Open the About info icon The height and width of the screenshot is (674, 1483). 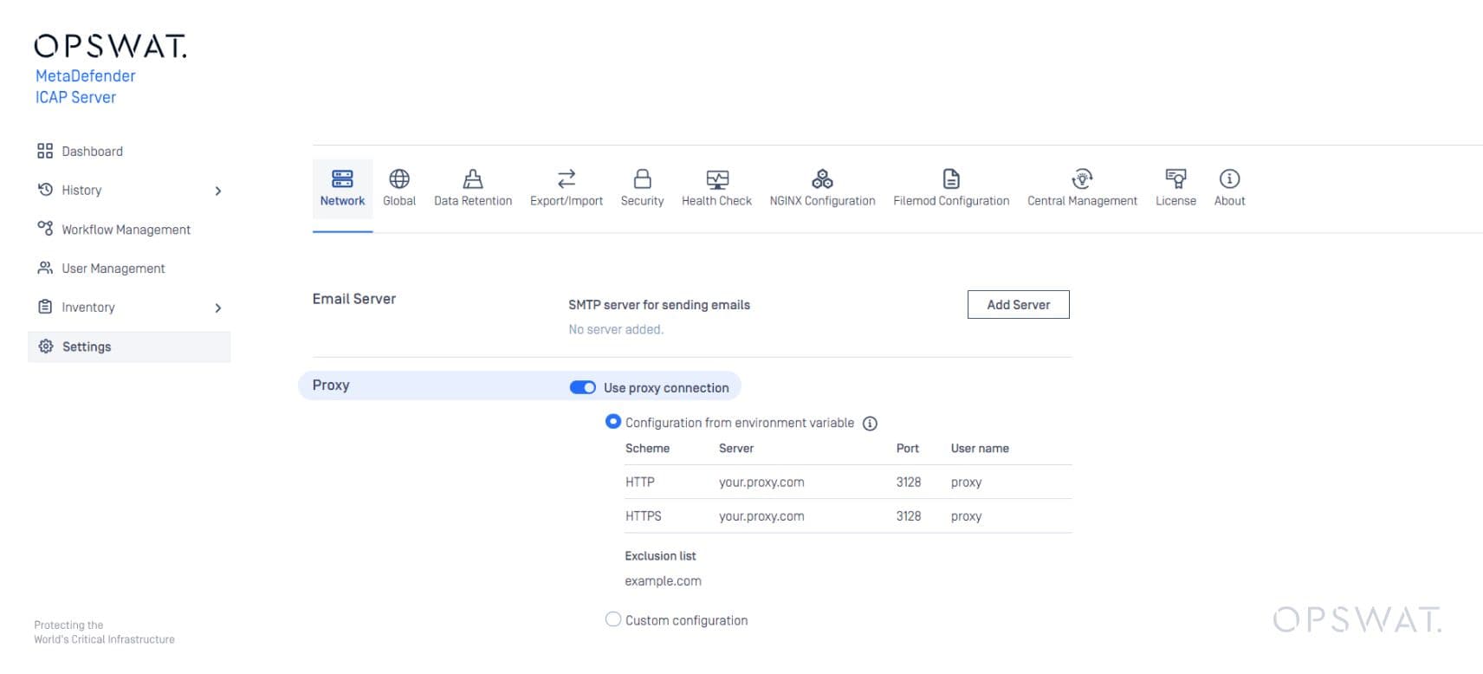(1229, 178)
